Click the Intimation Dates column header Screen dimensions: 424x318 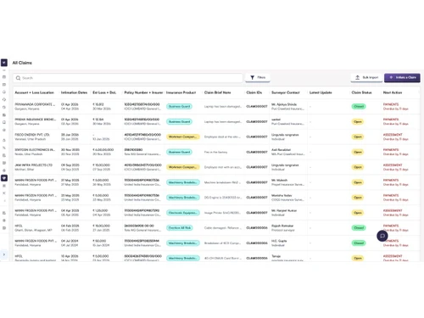74,92
